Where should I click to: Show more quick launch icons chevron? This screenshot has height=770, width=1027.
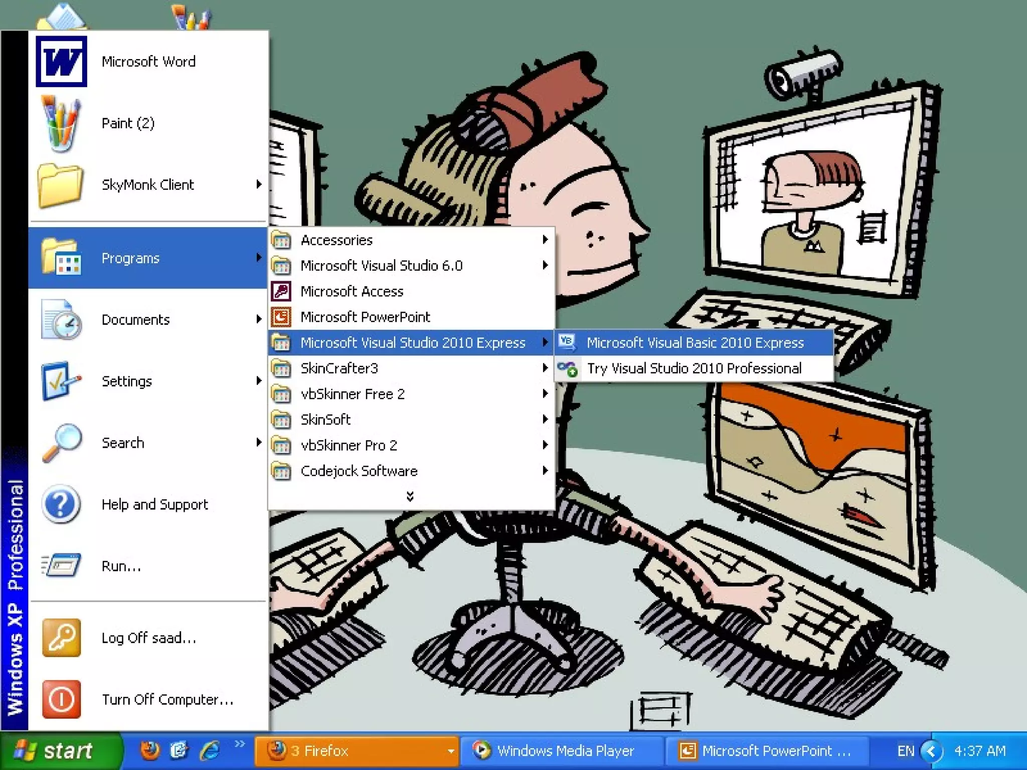[240, 744]
